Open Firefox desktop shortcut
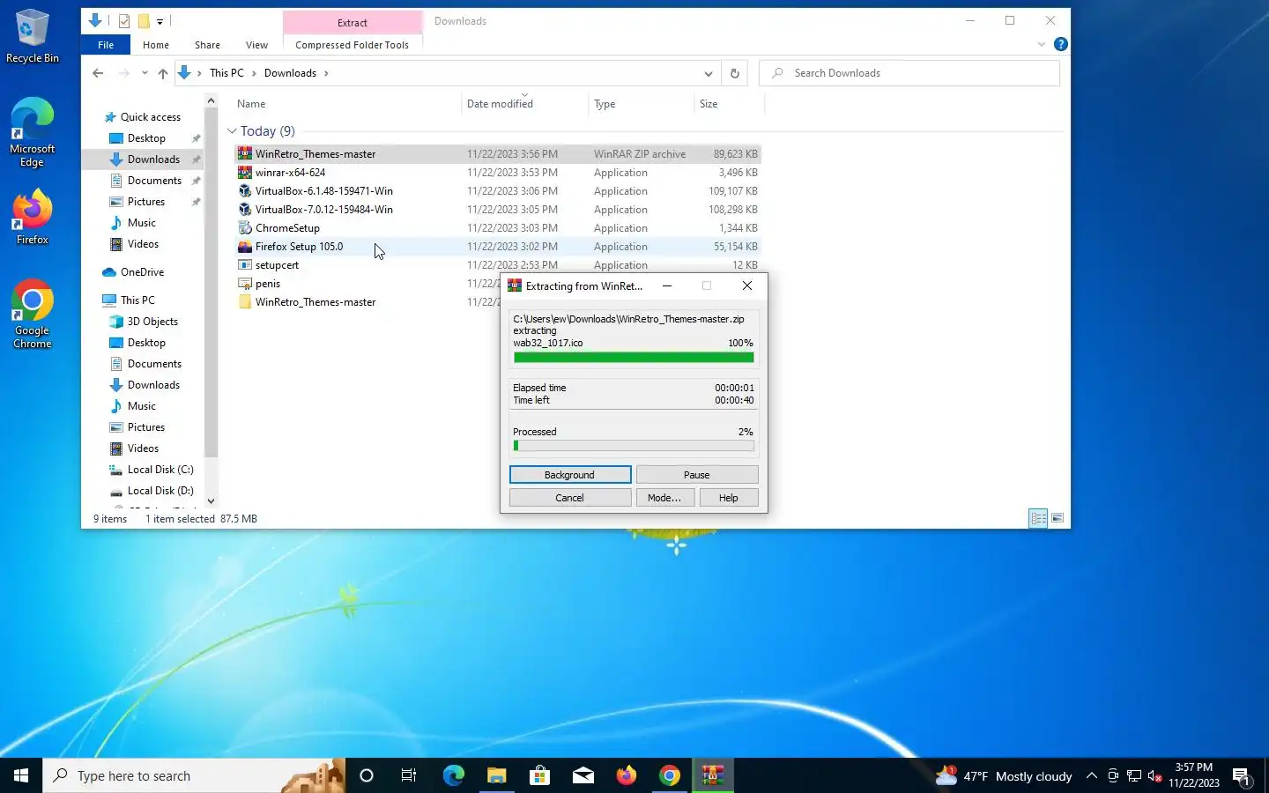 pyautogui.click(x=33, y=217)
